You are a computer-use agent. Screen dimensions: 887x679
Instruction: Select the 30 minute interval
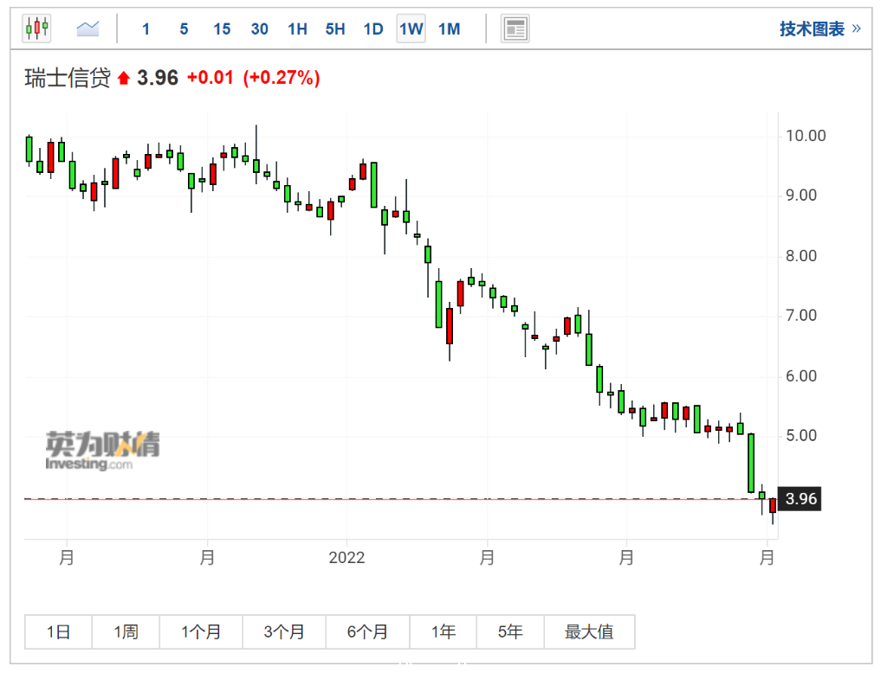pyautogui.click(x=260, y=29)
